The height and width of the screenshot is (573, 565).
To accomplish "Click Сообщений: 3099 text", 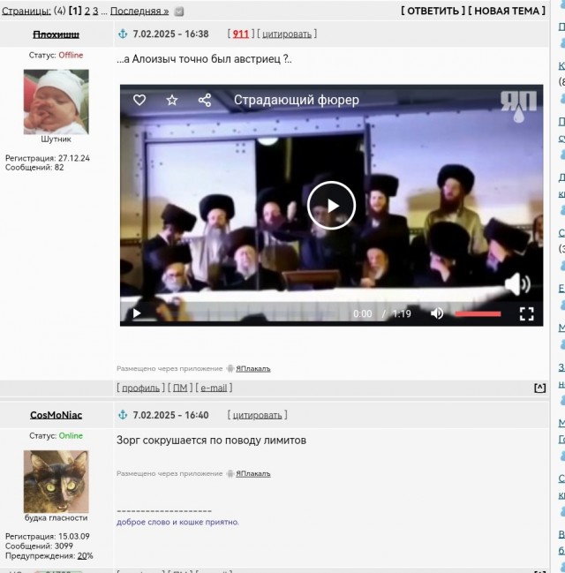I will pos(39,546).
